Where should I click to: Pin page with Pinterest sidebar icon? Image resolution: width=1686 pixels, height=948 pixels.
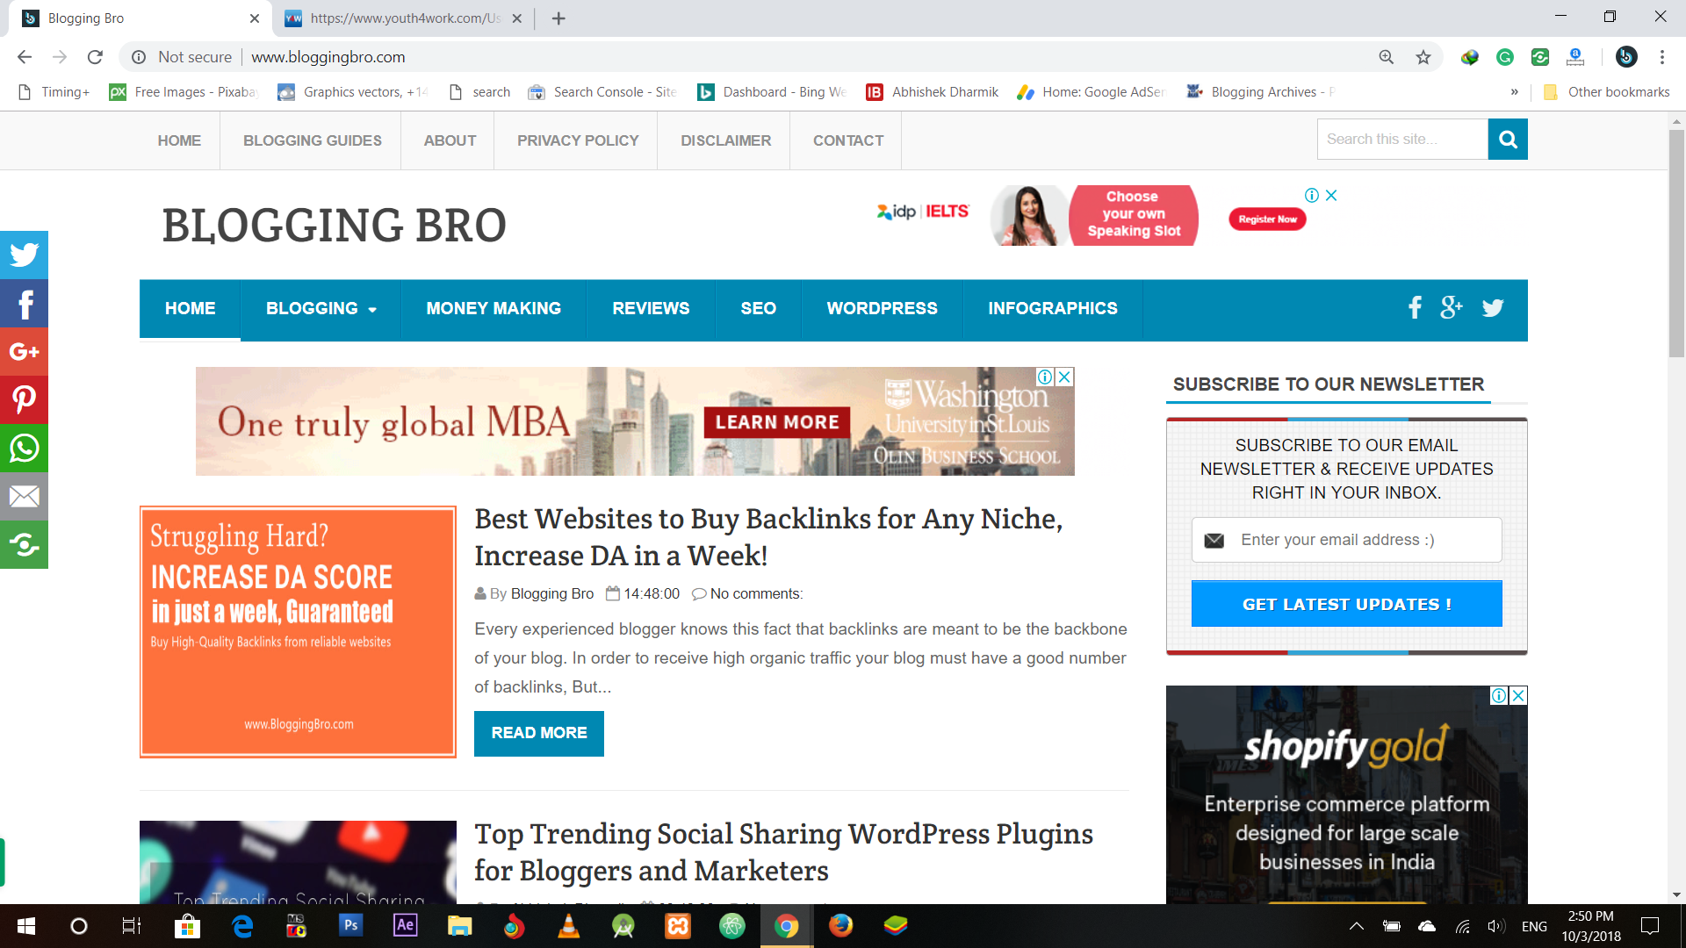[24, 400]
